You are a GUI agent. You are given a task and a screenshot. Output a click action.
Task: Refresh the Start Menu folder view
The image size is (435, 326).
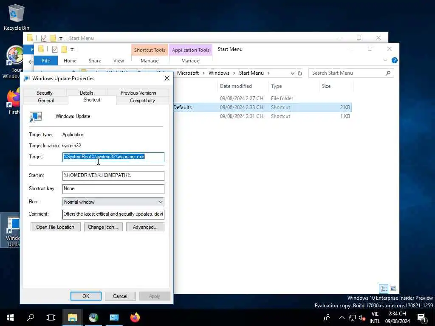(x=300, y=73)
